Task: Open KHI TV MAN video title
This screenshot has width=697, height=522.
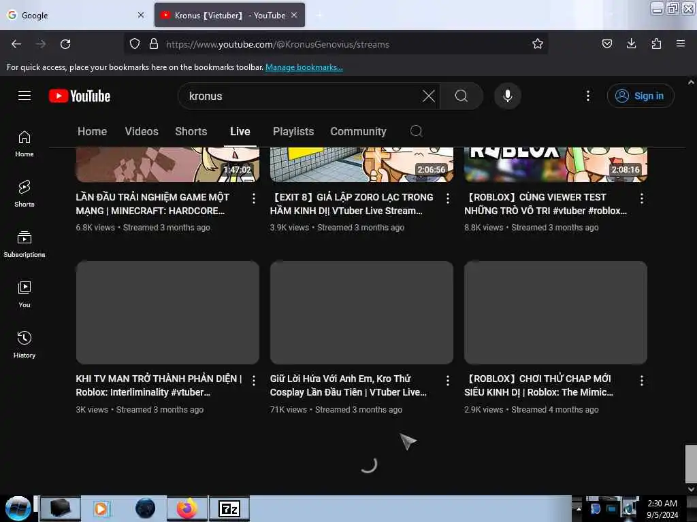Action: pos(159,385)
